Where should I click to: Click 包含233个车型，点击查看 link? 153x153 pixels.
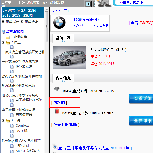pos(91,25)
